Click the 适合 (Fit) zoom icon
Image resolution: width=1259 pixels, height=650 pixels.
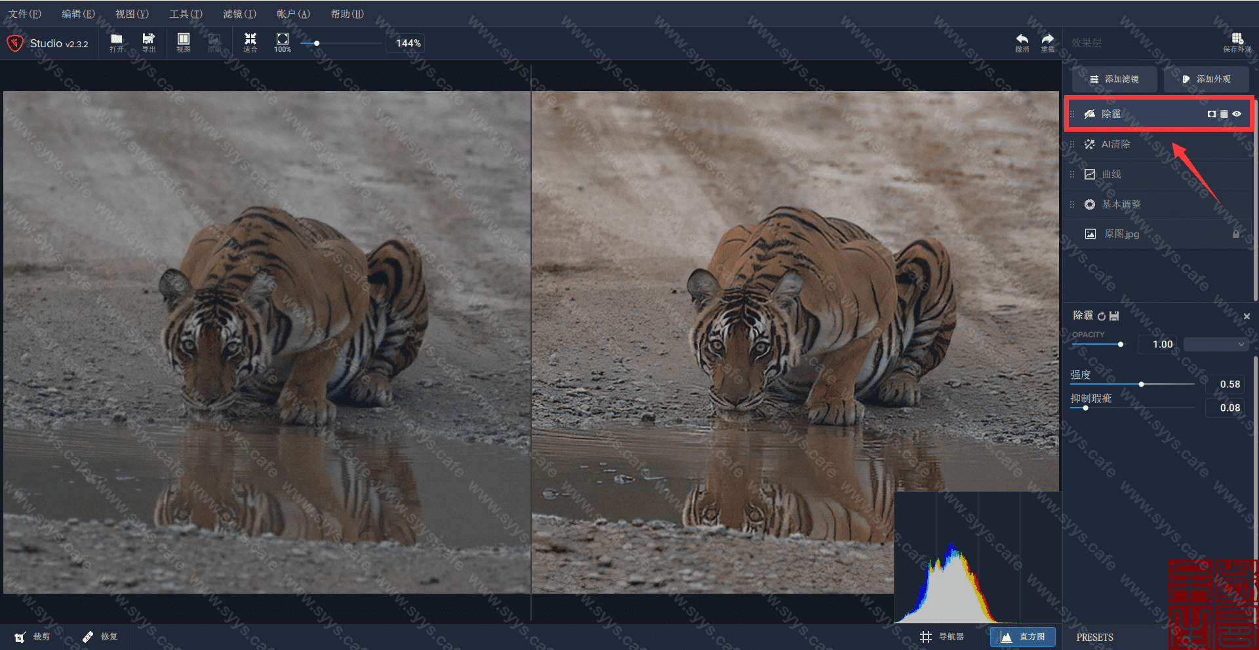(x=250, y=41)
